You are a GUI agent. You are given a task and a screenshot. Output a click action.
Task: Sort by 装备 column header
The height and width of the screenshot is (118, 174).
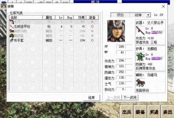92,17
